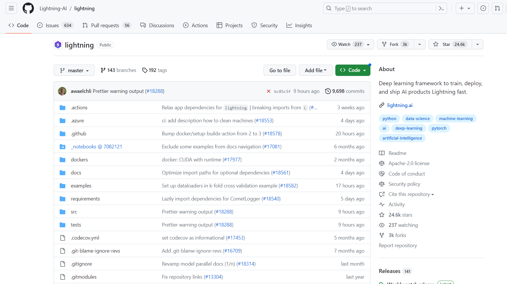
Task: Click the red failed-check X on the commit
Action: pos(269,91)
